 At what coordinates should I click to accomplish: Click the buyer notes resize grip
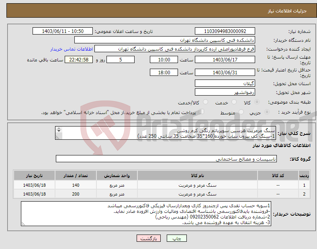point(23,224)
